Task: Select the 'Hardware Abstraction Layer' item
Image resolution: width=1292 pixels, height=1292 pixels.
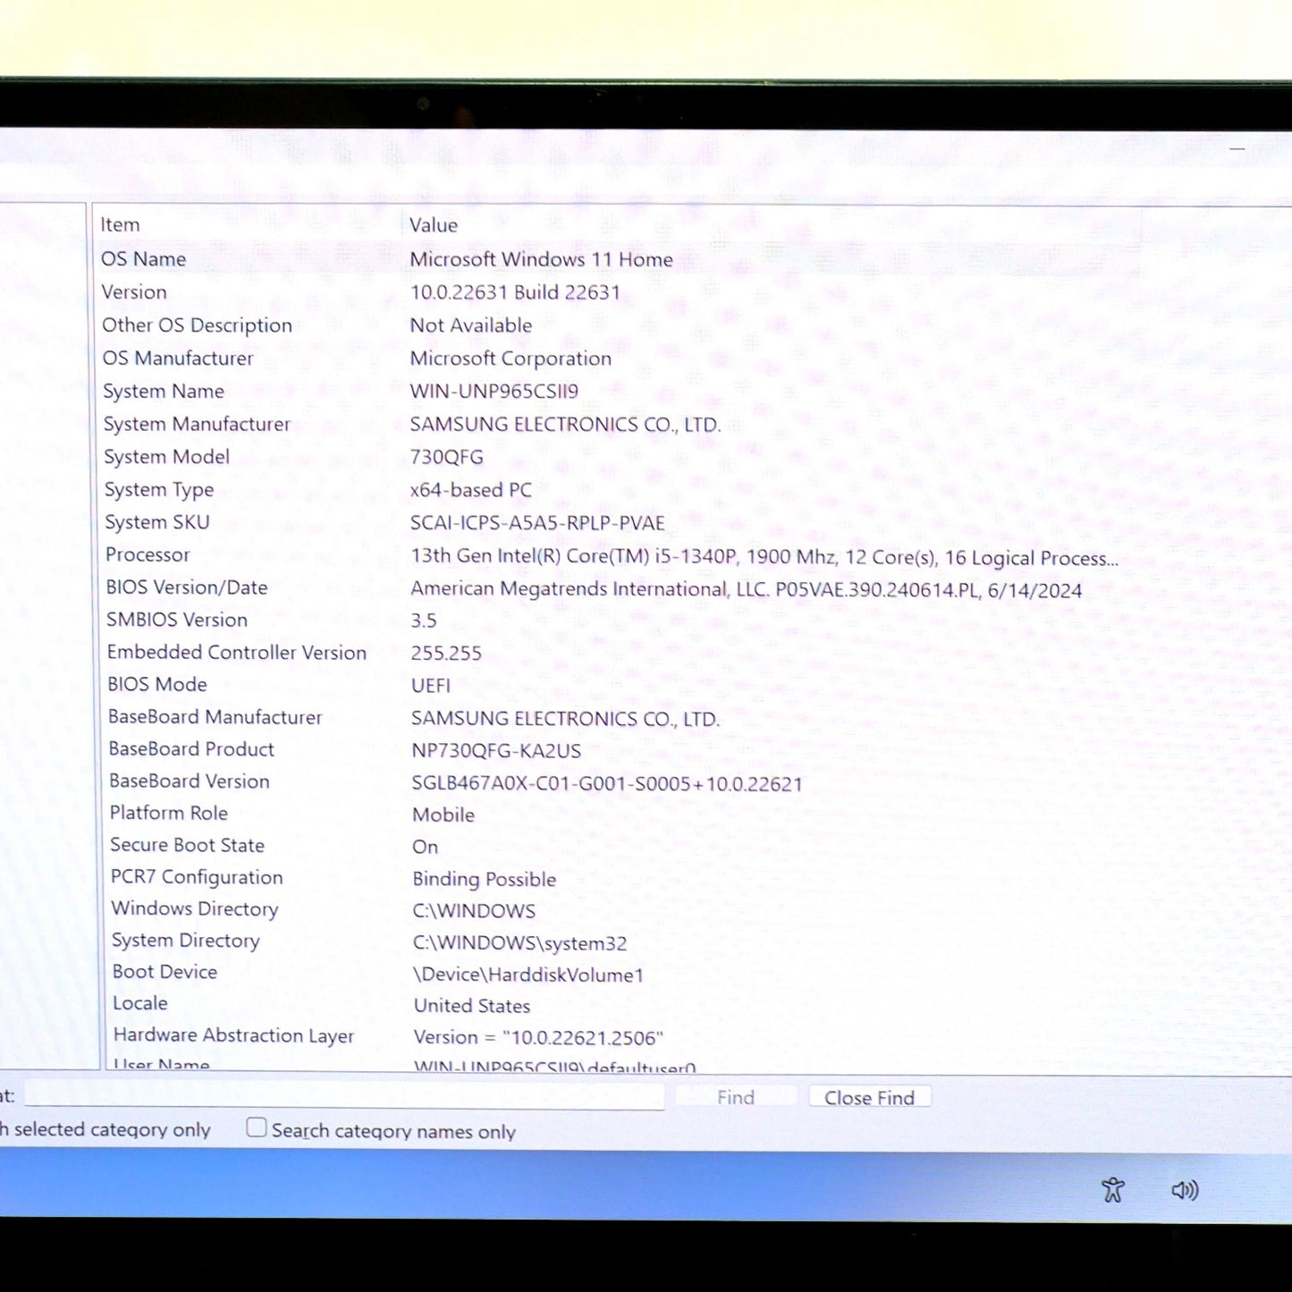Action: coord(233,1035)
